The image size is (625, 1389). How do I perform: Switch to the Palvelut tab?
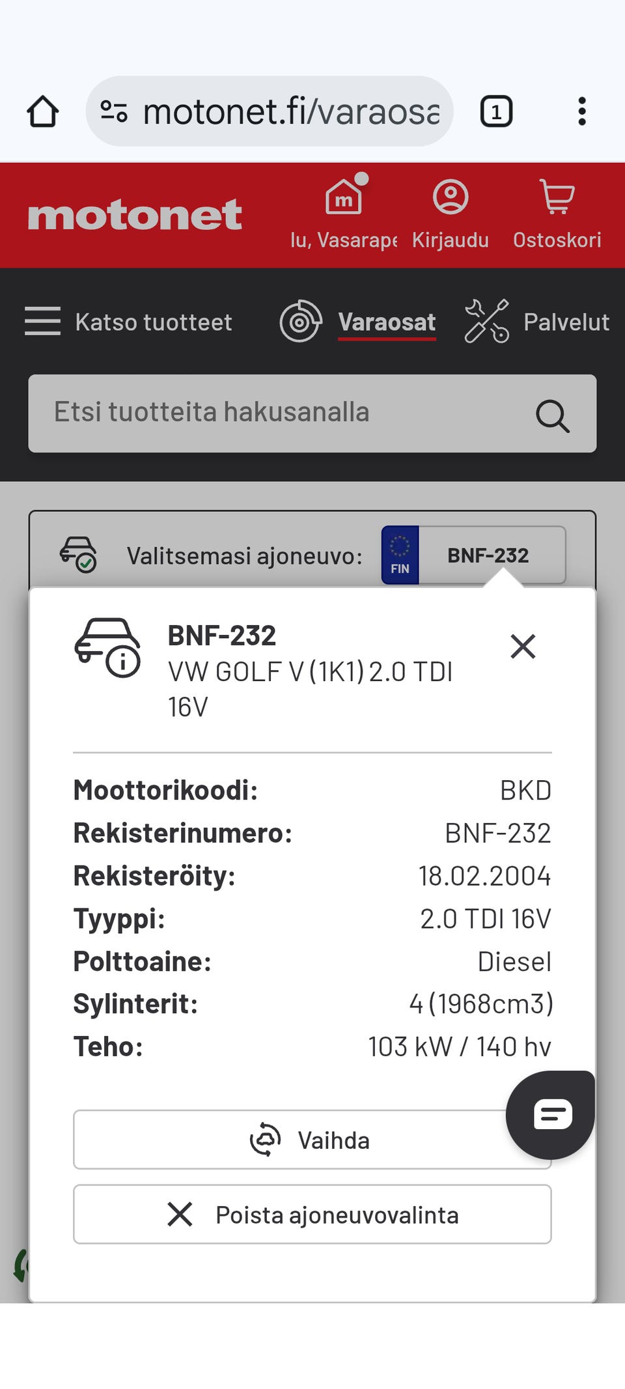point(566,322)
